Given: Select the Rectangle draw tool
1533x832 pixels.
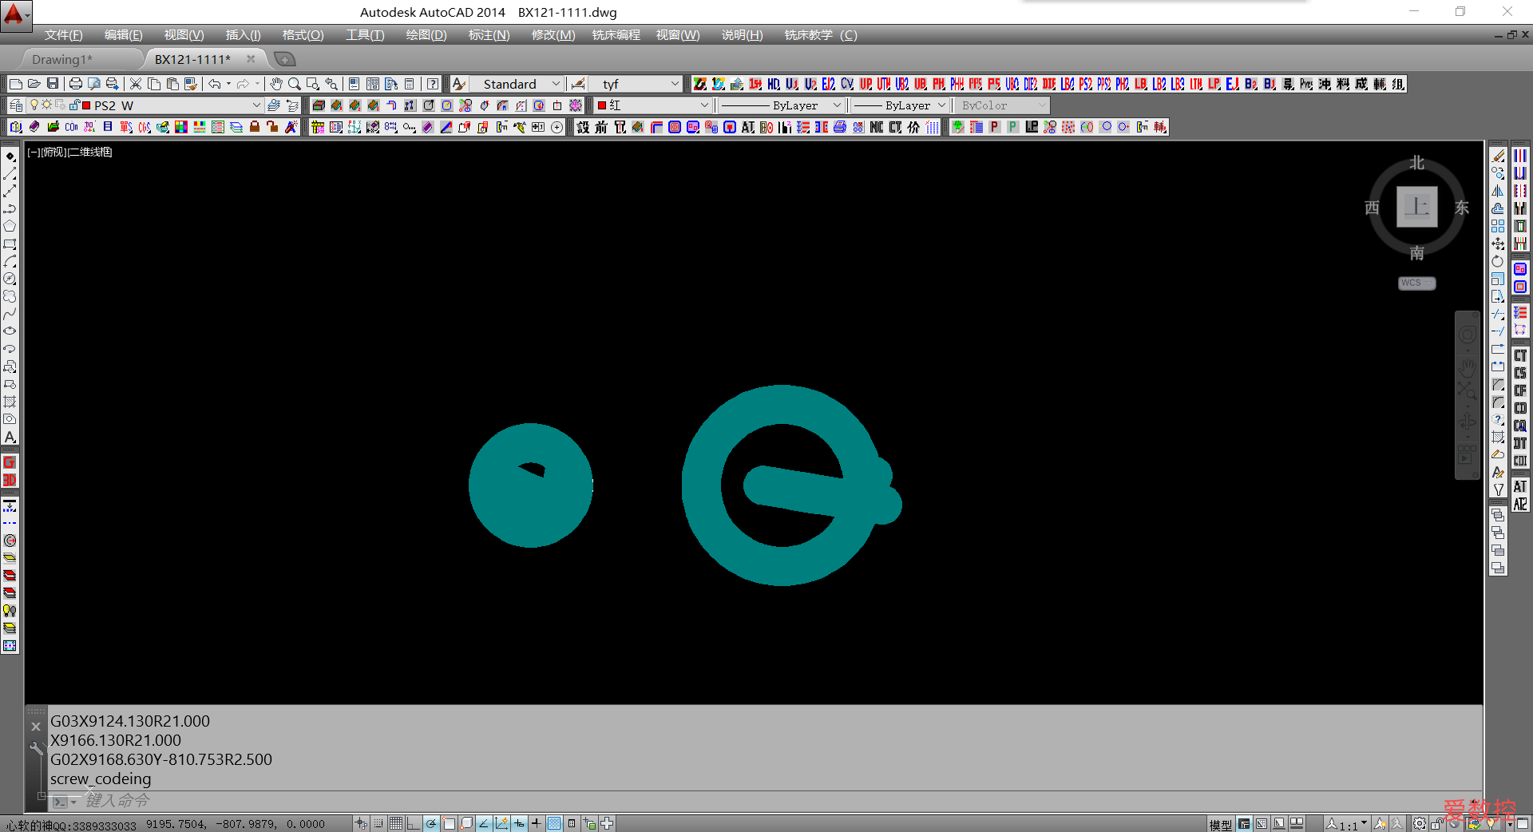Looking at the screenshot, I should click(x=10, y=244).
